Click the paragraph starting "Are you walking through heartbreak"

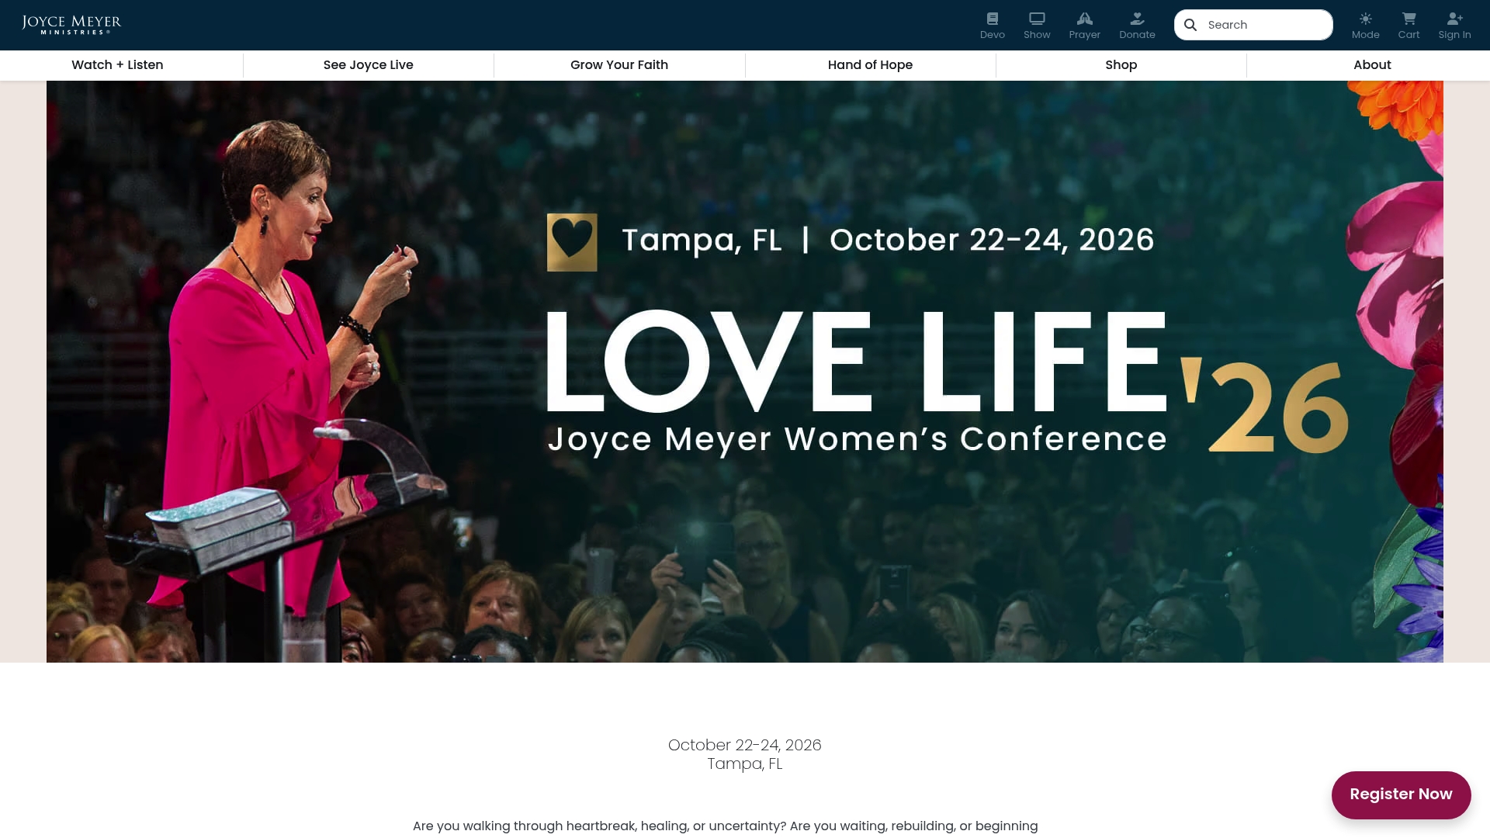pos(726,826)
